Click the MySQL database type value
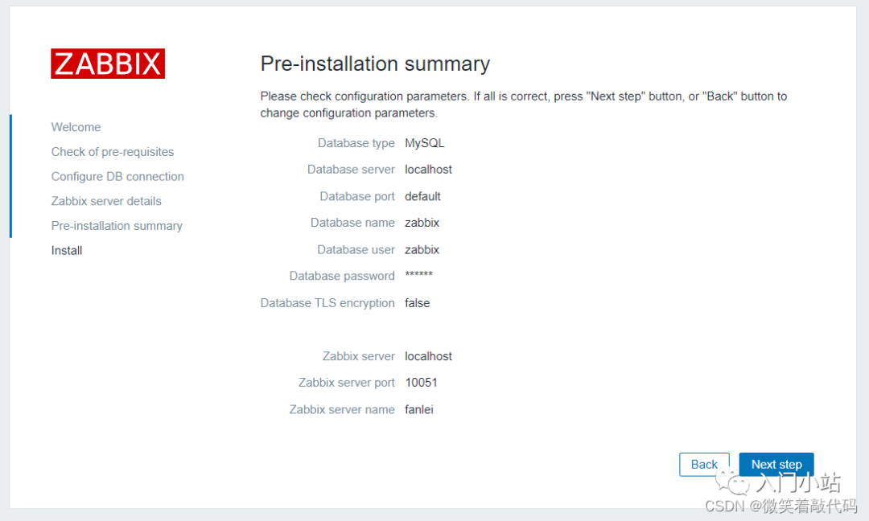 425,143
